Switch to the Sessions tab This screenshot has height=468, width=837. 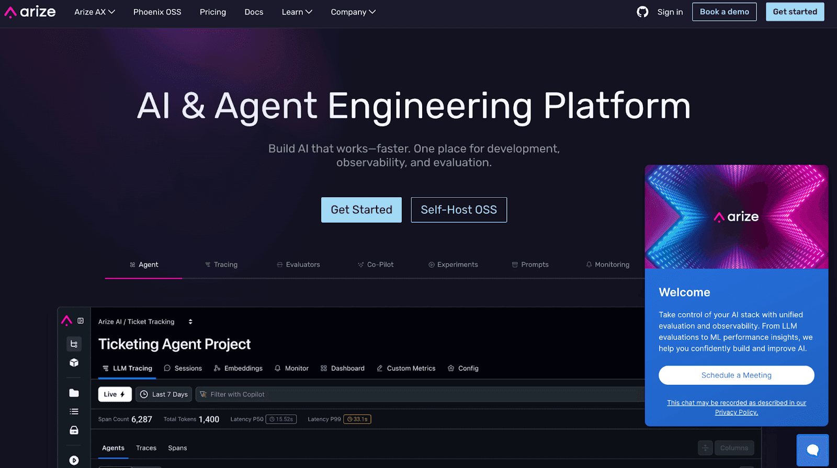(183, 368)
